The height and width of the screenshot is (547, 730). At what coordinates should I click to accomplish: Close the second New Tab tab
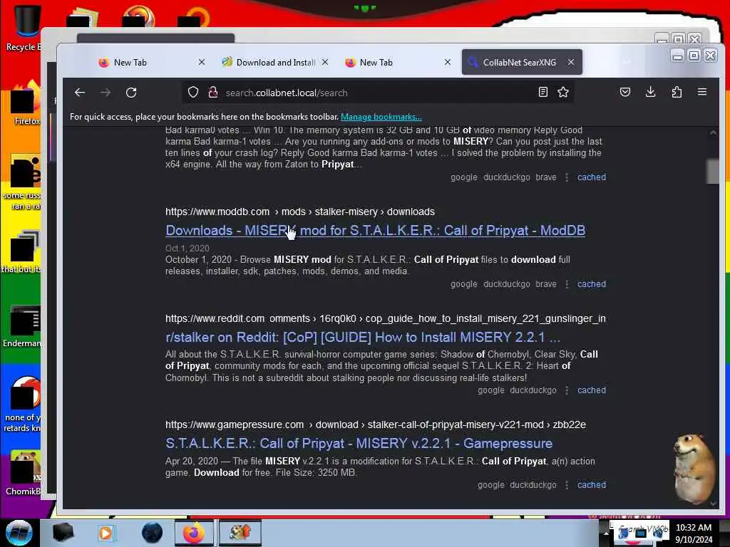[448, 62]
